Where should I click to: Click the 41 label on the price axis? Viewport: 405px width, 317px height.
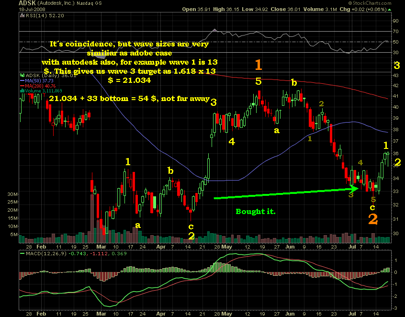tap(395, 96)
